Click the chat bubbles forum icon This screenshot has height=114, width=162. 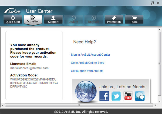click(x=140, y=96)
